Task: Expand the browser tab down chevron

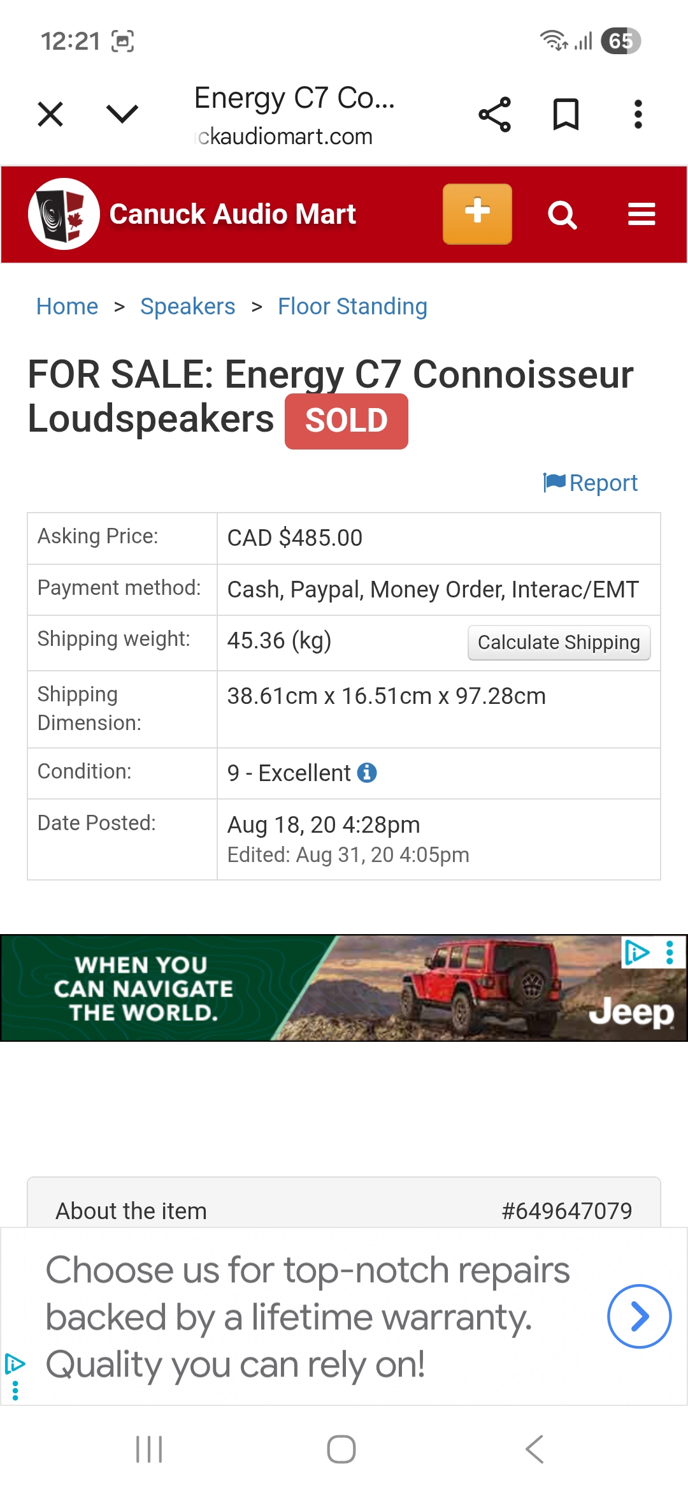Action: pyautogui.click(x=122, y=114)
